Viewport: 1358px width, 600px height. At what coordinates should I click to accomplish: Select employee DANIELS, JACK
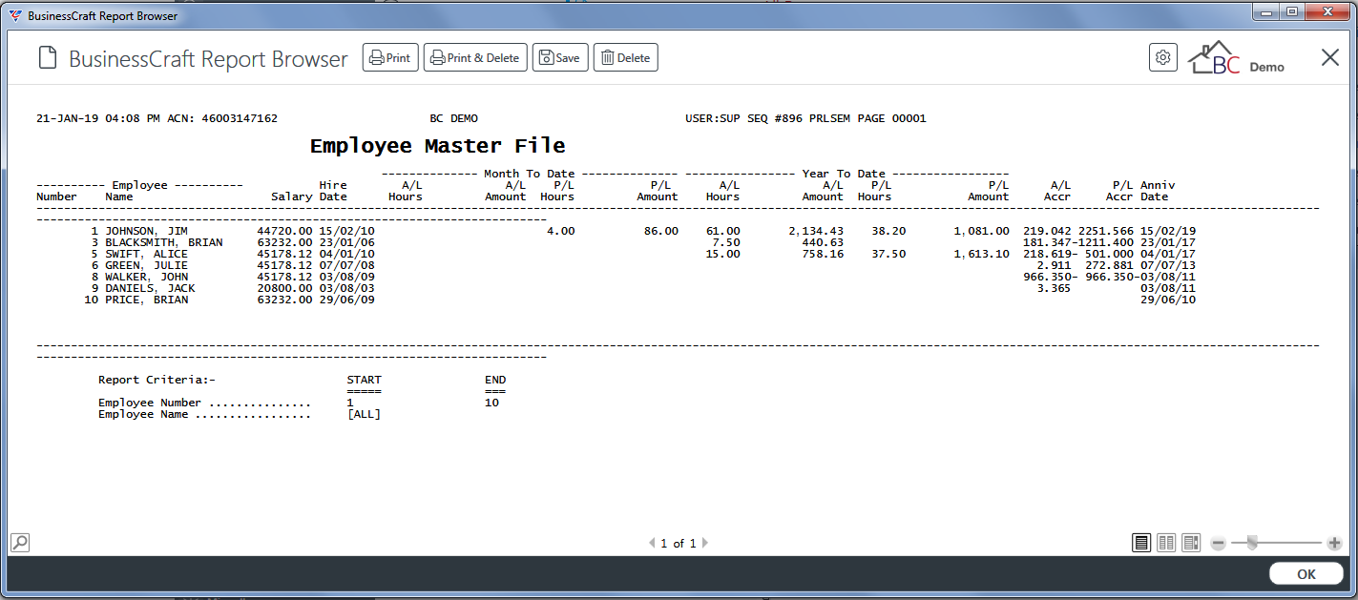(150, 288)
